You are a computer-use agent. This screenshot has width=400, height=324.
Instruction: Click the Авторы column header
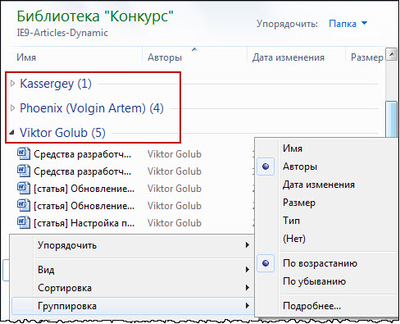tap(165, 57)
